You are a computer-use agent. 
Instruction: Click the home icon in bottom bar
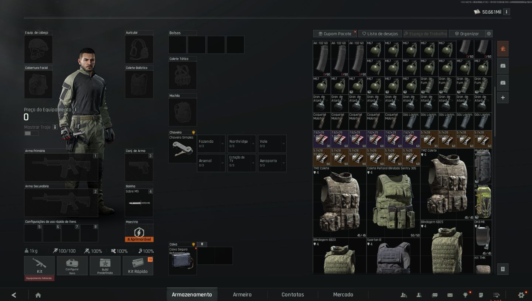[38, 295]
